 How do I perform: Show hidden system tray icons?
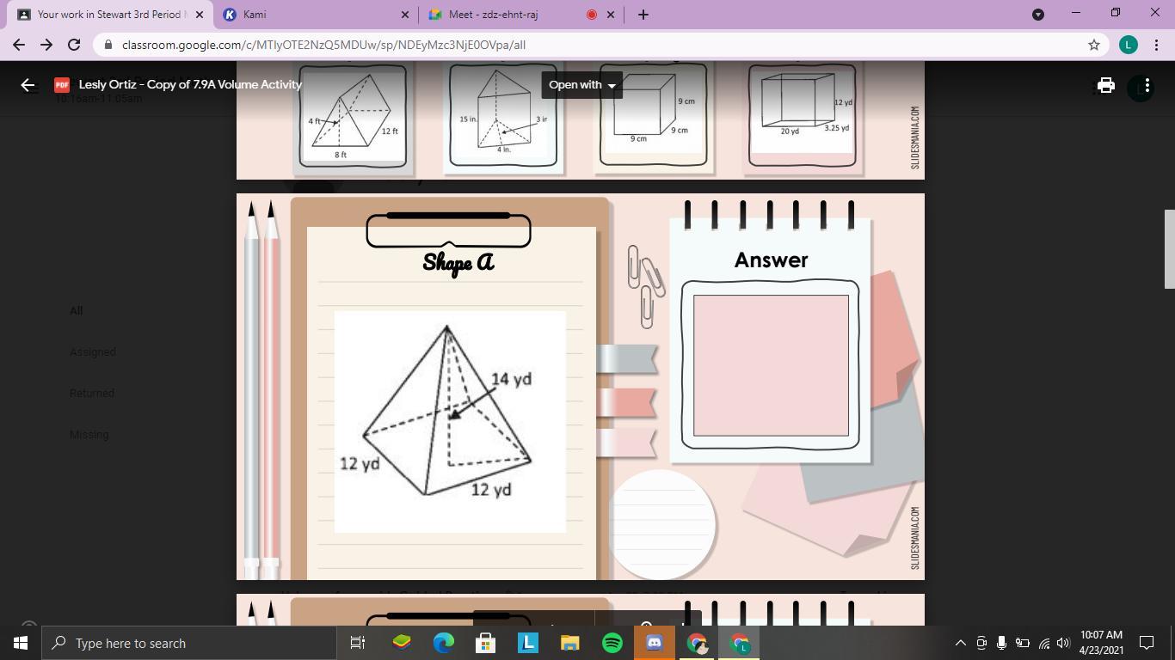pyautogui.click(x=961, y=643)
